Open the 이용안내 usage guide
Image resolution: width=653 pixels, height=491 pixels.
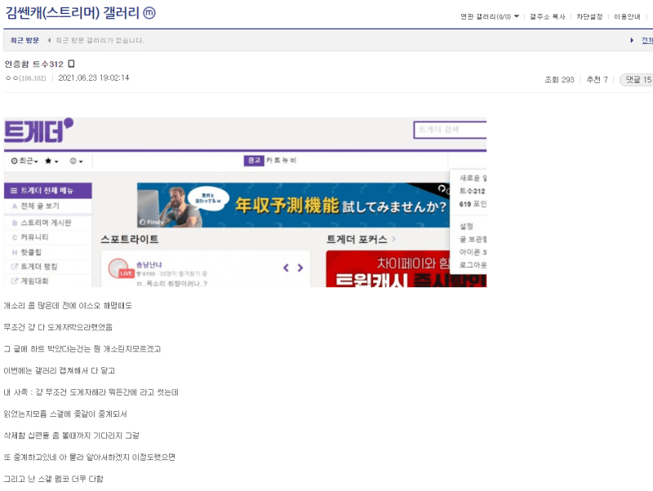pyautogui.click(x=627, y=16)
